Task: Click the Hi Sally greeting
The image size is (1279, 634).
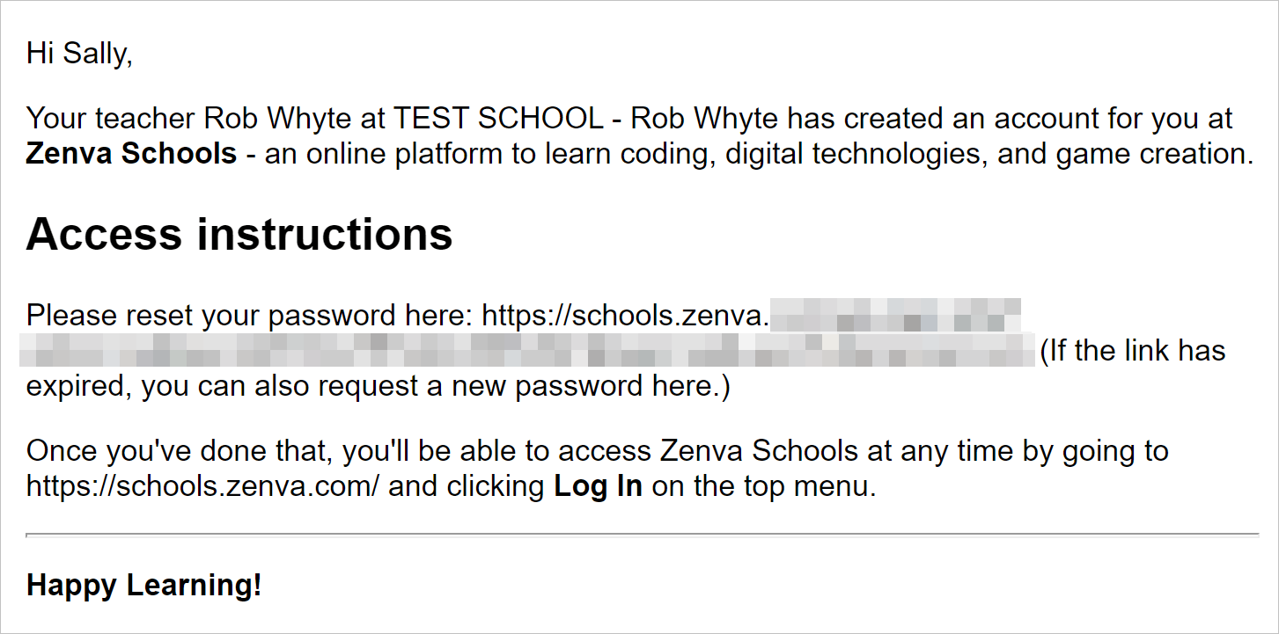Action: coord(79,54)
